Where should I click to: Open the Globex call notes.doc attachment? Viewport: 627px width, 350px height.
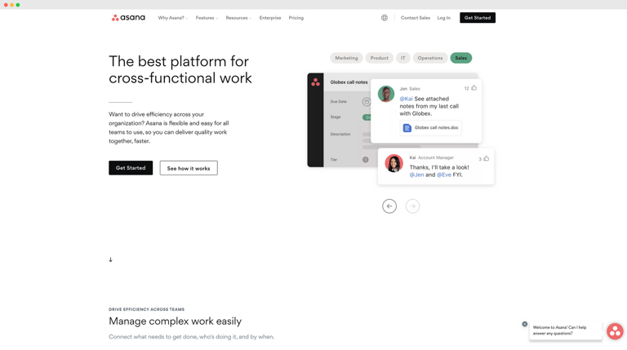click(x=431, y=128)
